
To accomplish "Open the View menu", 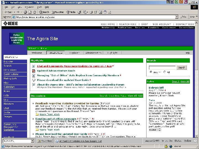I will click(20, 7).
